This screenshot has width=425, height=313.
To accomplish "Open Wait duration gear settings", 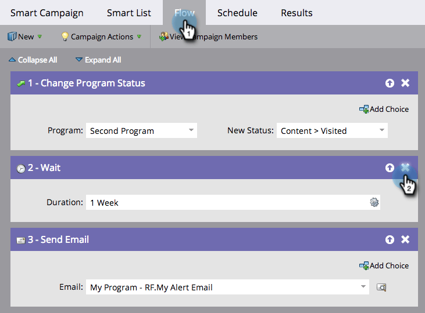I will coord(374,202).
